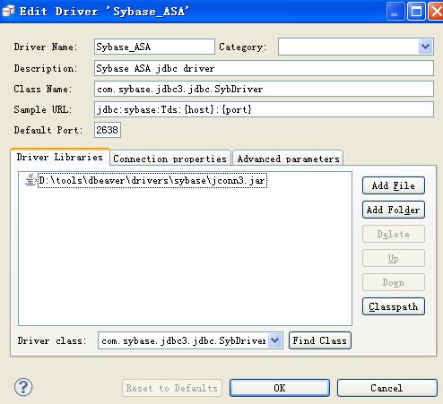
Task: Click into the Driver Name field
Action: click(x=154, y=47)
